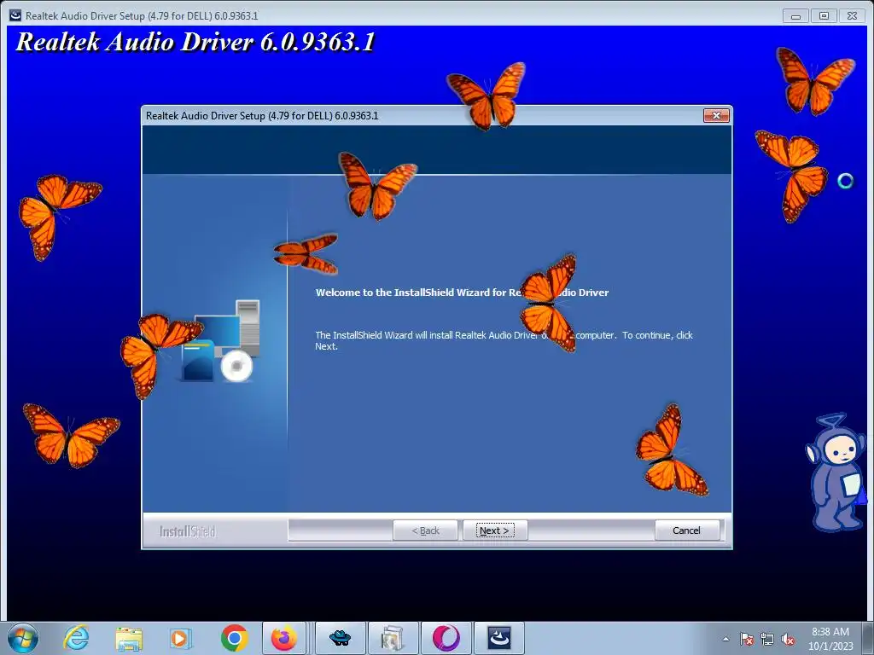Maximize the outer Realtek setup window
Viewport: 874px width, 655px height.
(x=824, y=16)
